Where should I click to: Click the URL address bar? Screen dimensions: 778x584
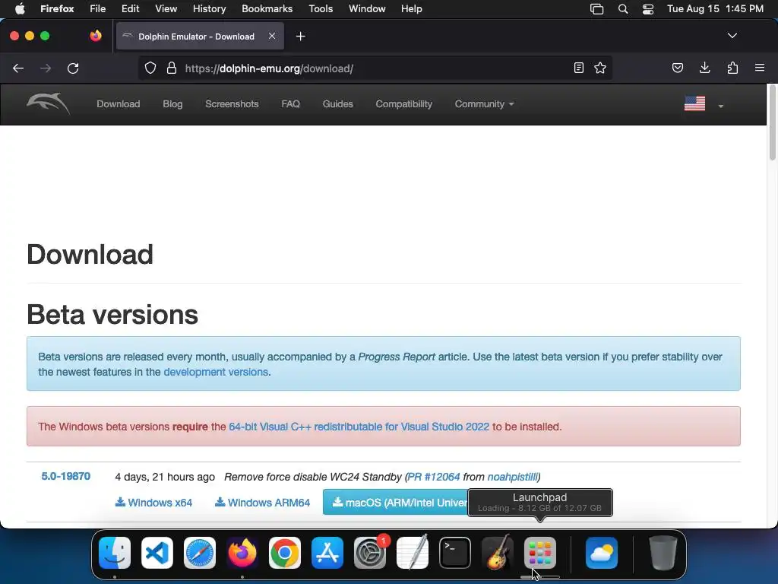coord(377,68)
